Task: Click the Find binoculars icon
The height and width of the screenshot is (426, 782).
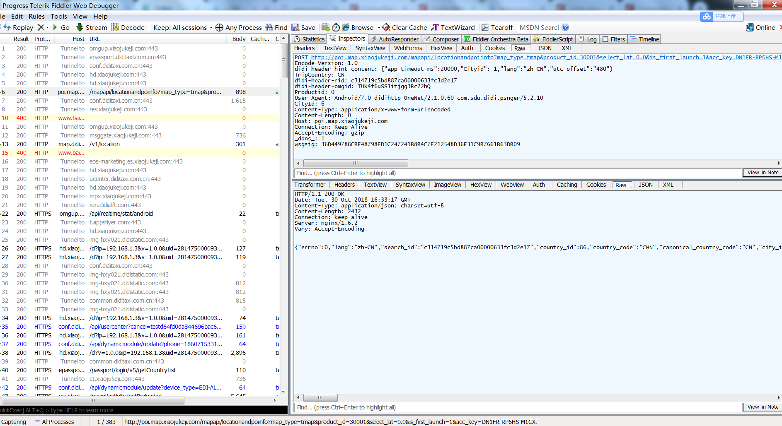Action: point(269,27)
